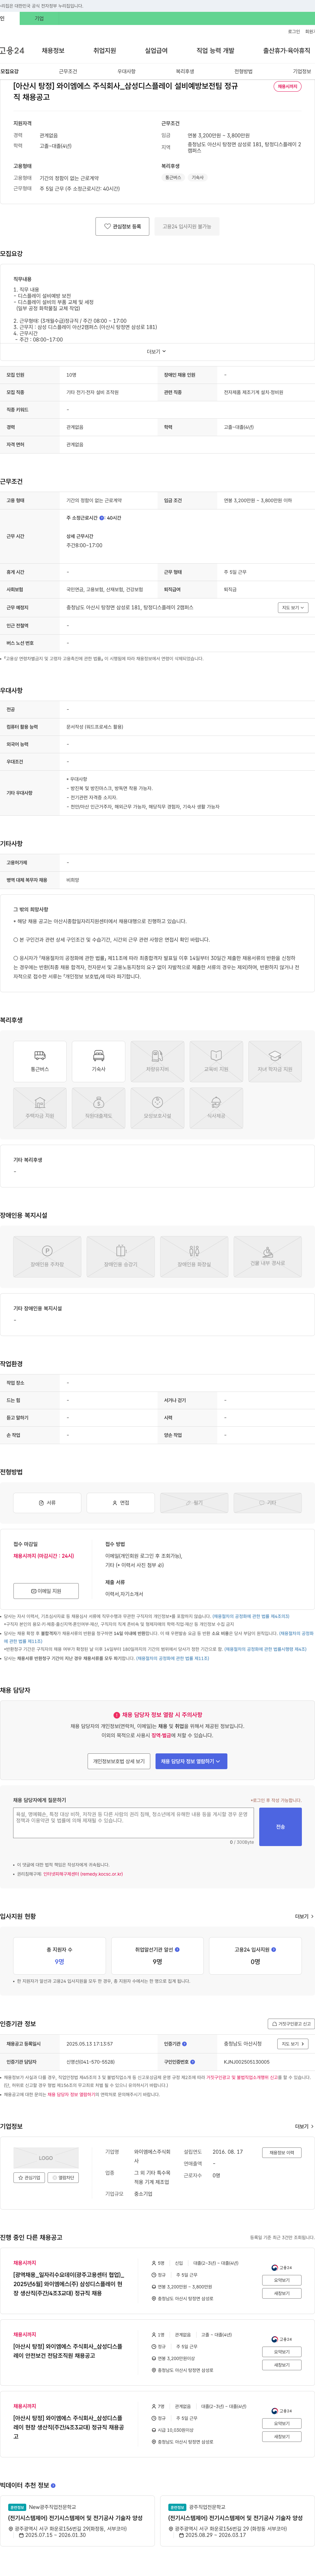315x2576 pixels.
Task: Click the 회원가입 link
Action: coord(310,32)
